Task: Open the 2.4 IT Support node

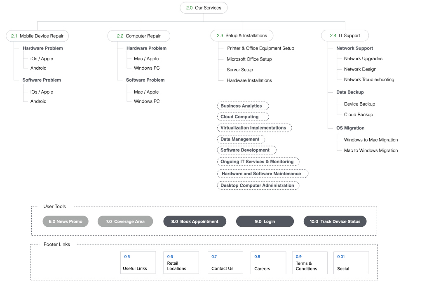Action: click(x=345, y=35)
